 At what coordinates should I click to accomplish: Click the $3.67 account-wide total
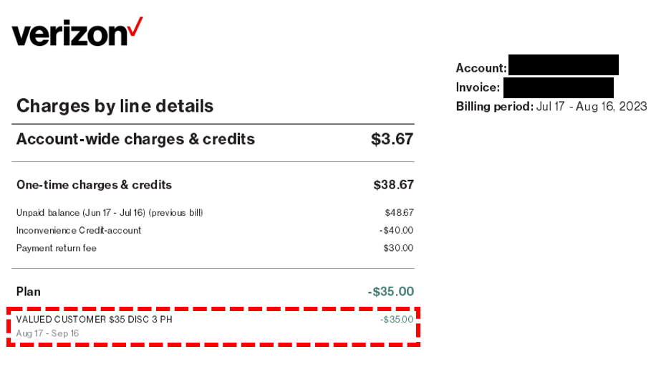[x=392, y=139]
